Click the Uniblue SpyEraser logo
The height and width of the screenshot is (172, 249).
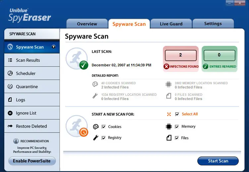pos(29,15)
